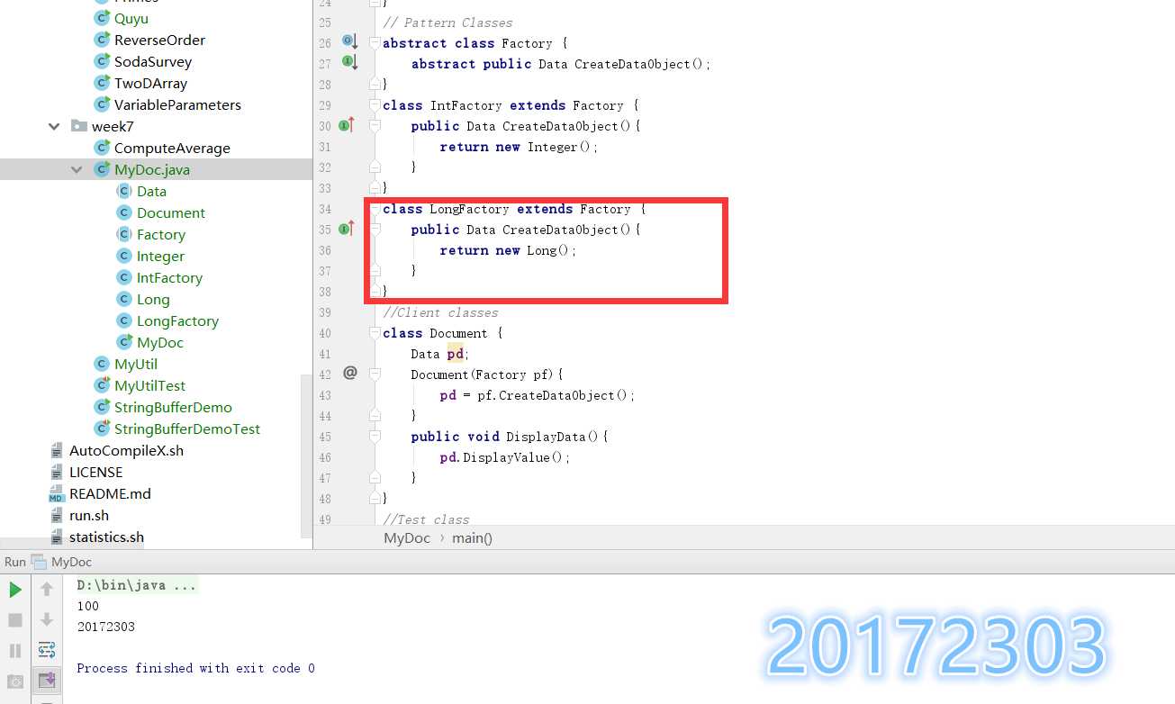Select SodaSurvey in the project tree
Image resolution: width=1175 pixels, height=704 pixels.
153,61
